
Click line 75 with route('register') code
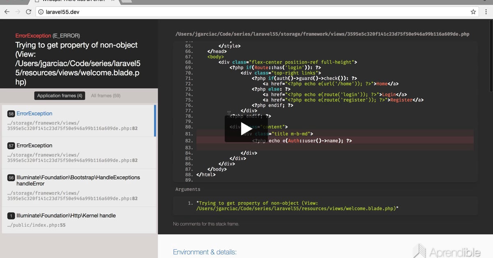click(x=343, y=100)
